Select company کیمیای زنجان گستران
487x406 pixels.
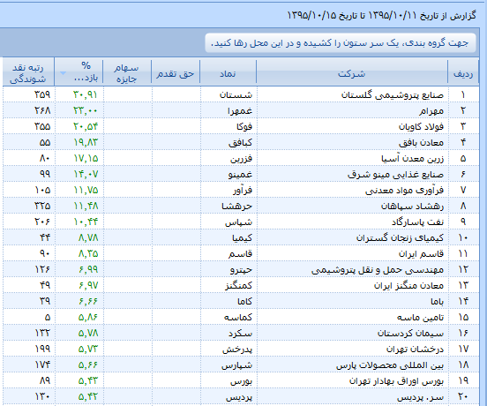[400, 238]
